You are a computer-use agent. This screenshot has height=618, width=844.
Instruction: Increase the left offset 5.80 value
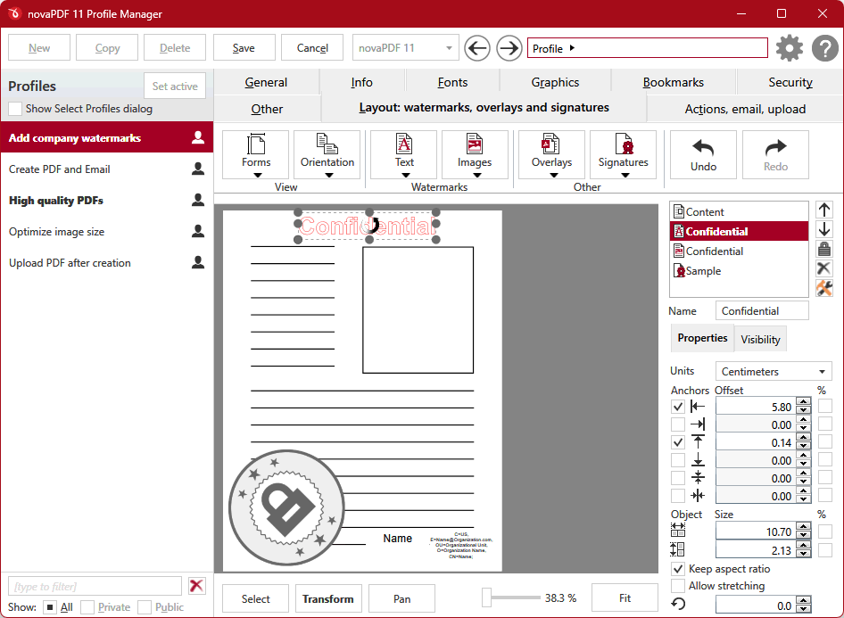point(804,402)
